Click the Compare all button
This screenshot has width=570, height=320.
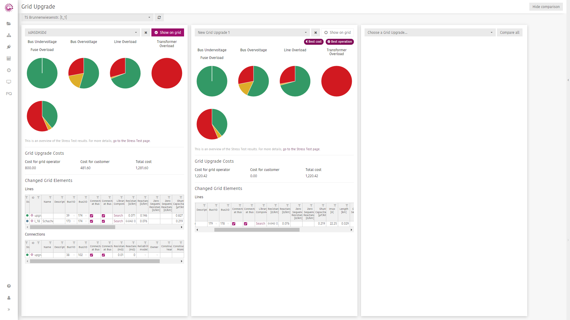[509, 33]
